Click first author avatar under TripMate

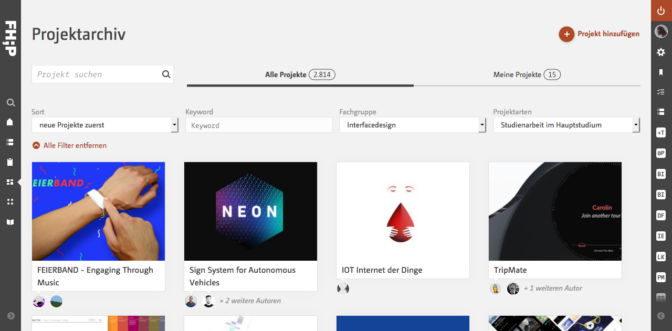tap(496, 289)
